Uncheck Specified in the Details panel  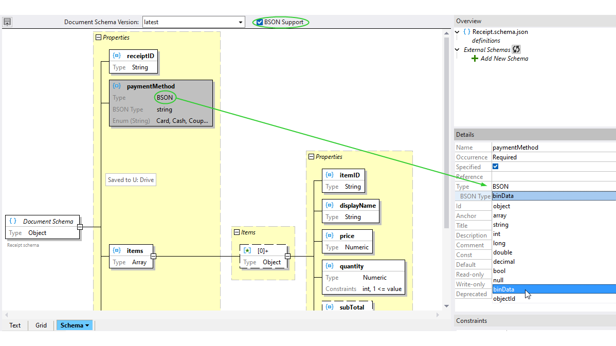pyautogui.click(x=495, y=167)
